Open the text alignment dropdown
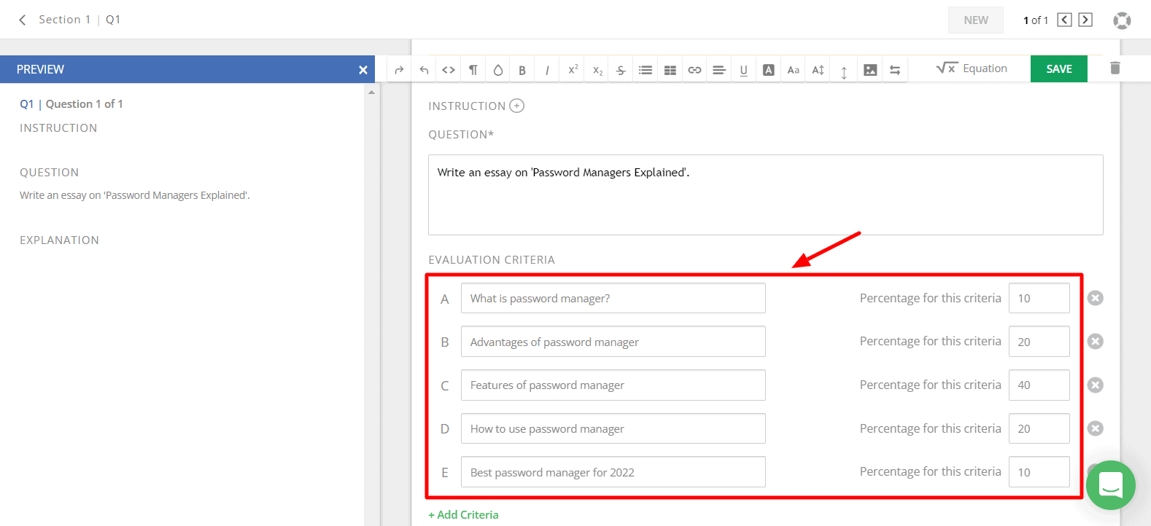1151x526 pixels. click(719, 70)
